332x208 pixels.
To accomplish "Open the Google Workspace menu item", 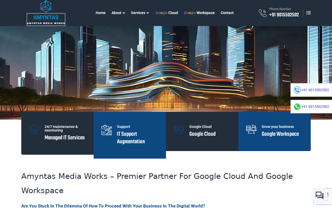I will pyautogui.click(x=199, y=13).
